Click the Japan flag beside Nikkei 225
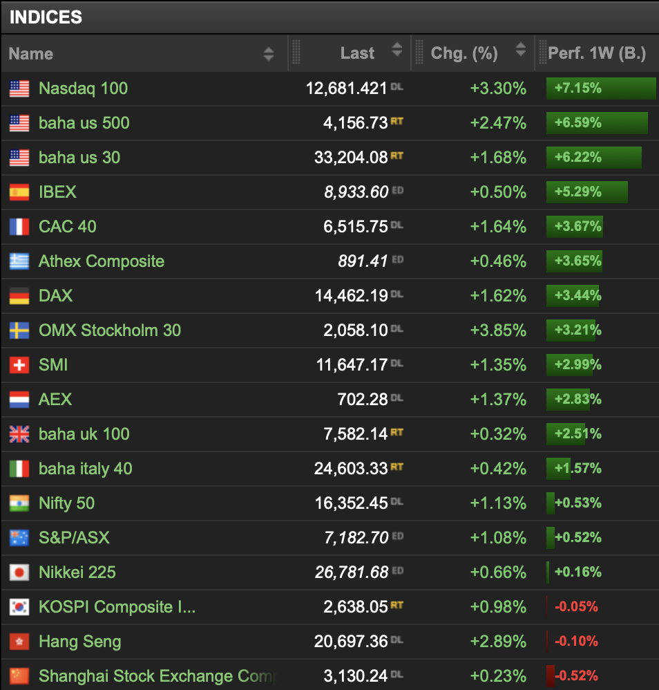 (x=19, y=572)
